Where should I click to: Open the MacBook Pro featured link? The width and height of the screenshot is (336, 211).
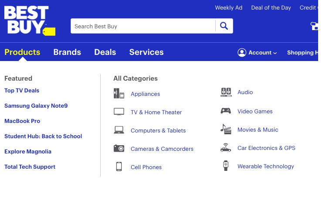click(22, 121)
